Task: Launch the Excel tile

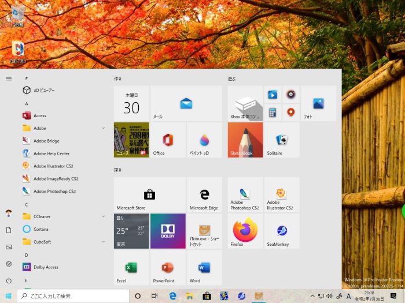Action: tap(131, 267)
